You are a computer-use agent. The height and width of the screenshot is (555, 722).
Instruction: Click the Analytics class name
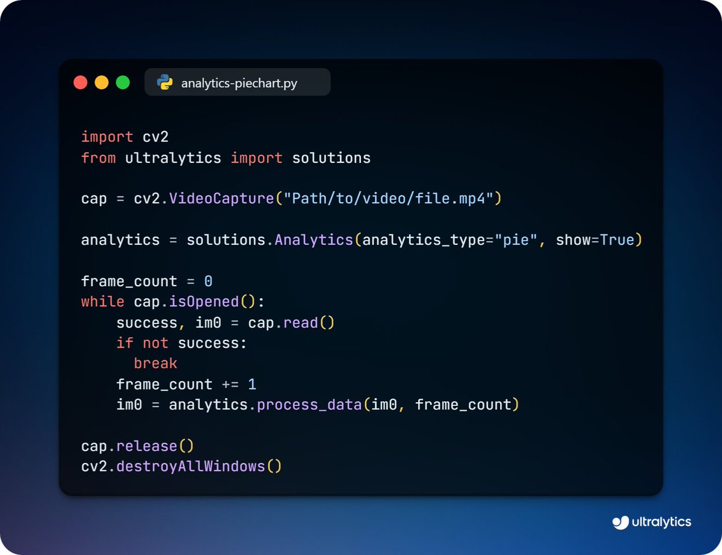point(313,241)
